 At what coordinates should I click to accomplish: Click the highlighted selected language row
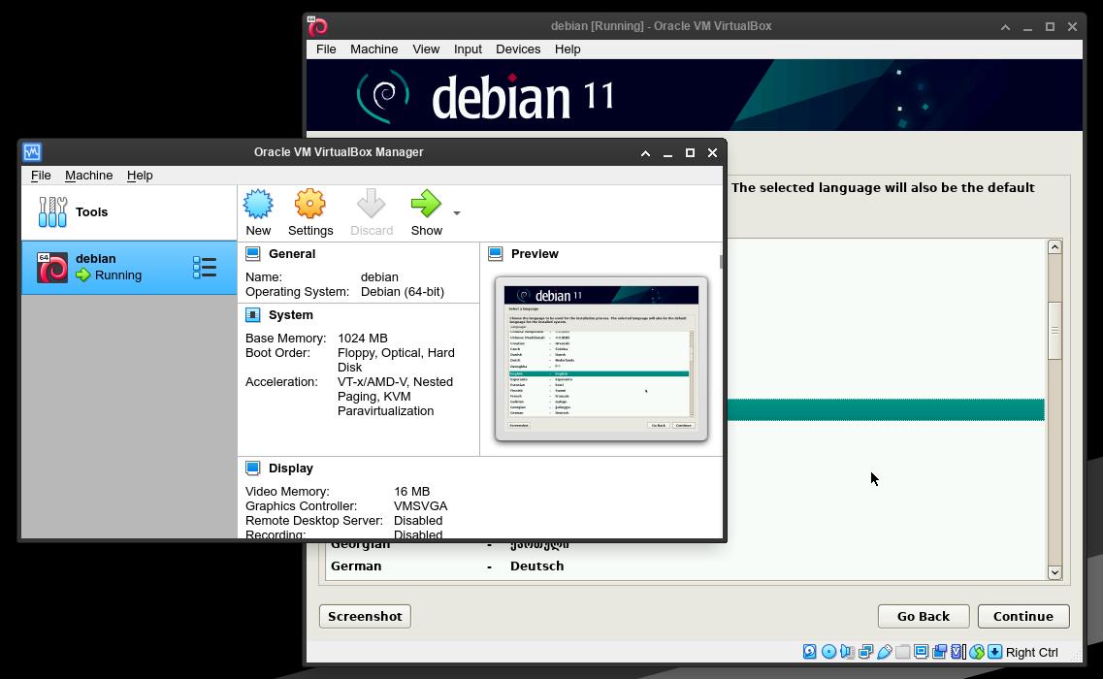click(x=886, y=409)
